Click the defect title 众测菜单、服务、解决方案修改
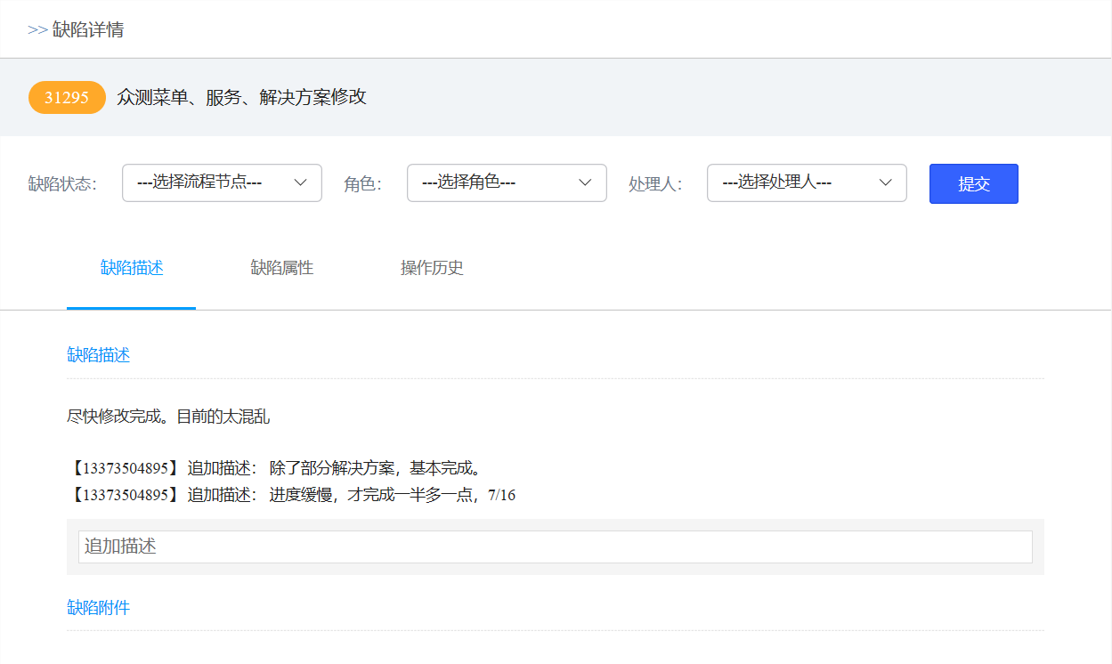The width and height of the screenshot is (1112, 664). (x=241, y=97)
